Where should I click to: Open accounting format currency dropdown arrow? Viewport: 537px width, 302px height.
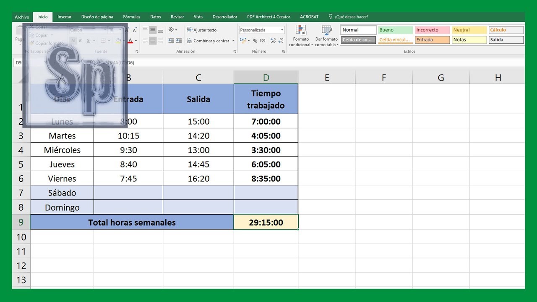(249, 41)
